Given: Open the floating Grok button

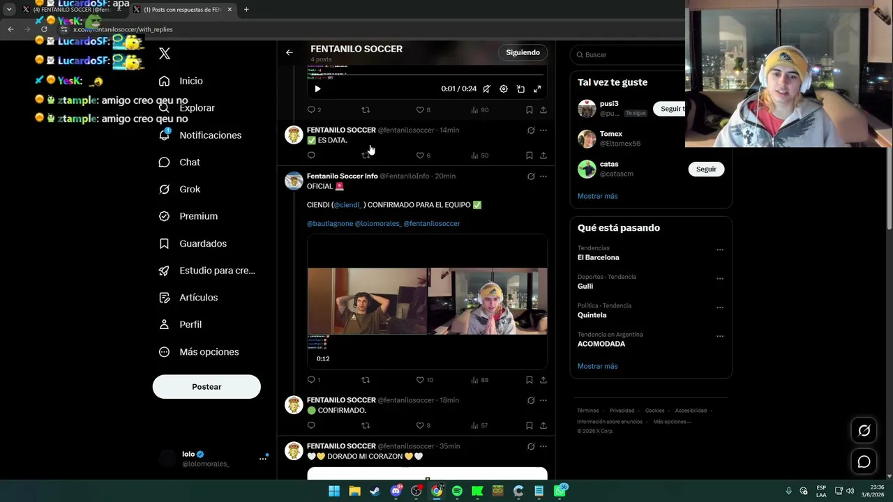Looking at the screenshot, I should tap(864, 431).
